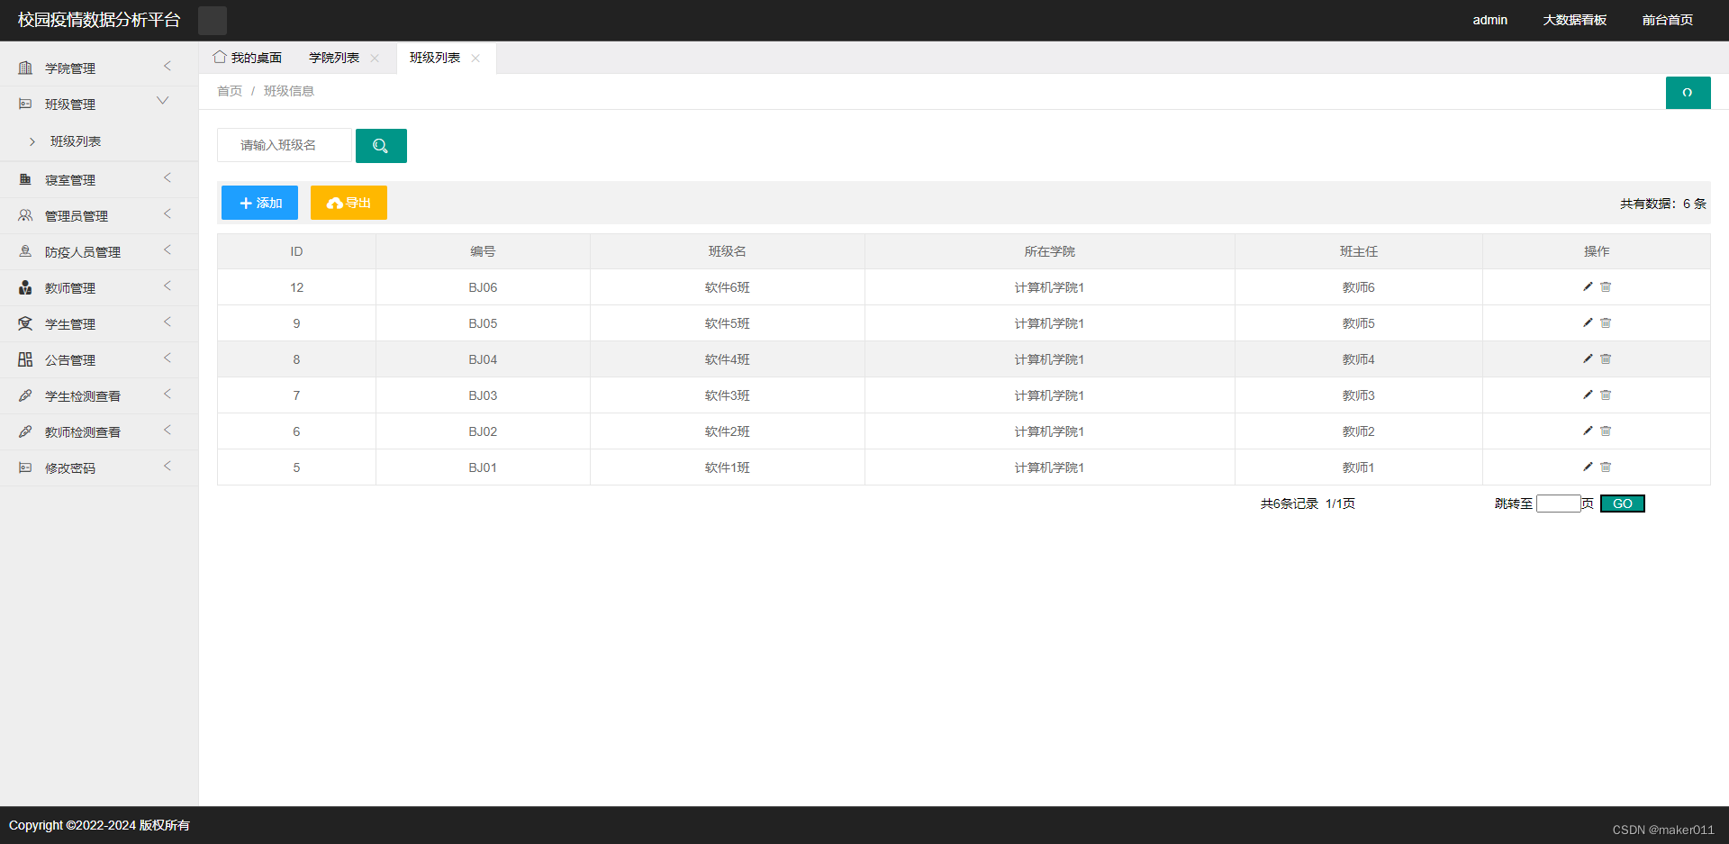
Task: Click the 公告管理 grid icon
Action: (x=25, y=359)
